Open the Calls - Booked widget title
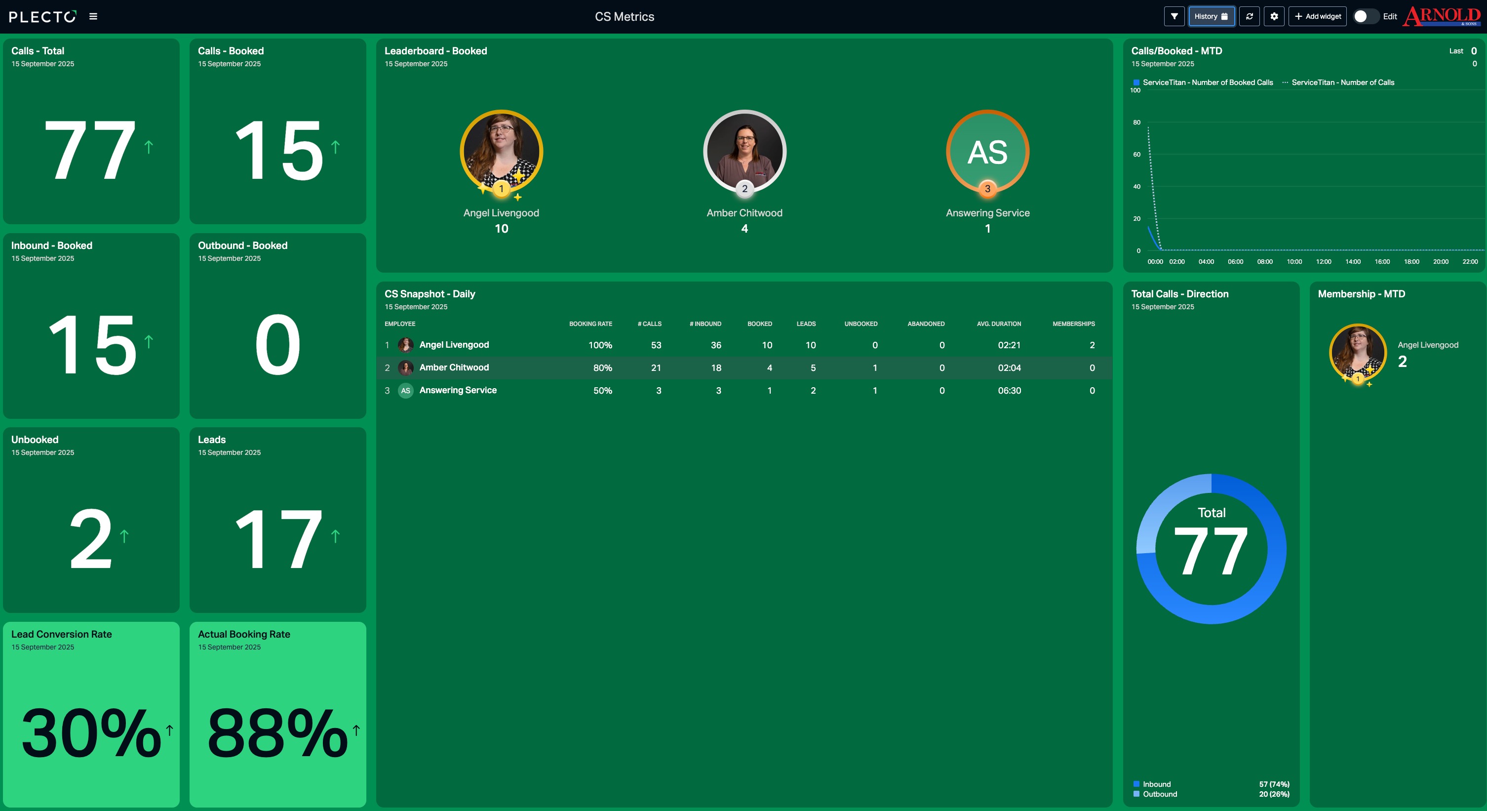1487x811 pixels. (x=231, y=51)
